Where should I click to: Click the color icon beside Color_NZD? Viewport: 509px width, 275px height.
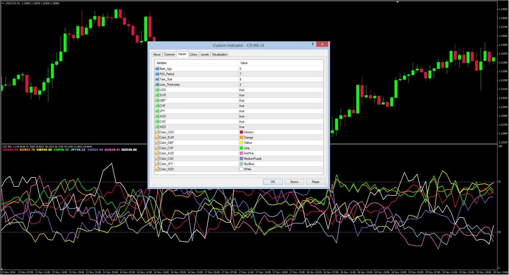[157, 169]
